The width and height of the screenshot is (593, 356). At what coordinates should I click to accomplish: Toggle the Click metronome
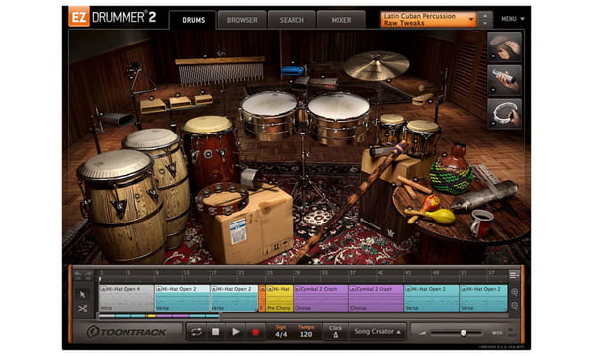(x=335, y=332)
